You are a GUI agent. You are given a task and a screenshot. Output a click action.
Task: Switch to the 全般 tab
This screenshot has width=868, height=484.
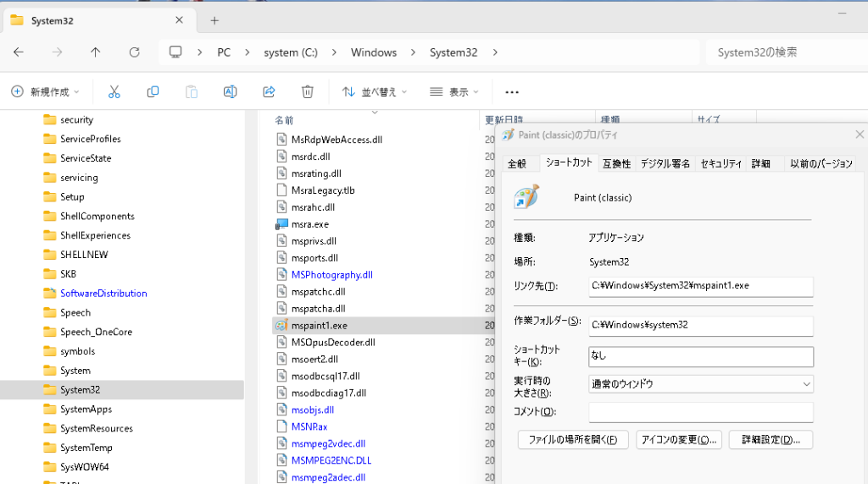pos(517,163)
